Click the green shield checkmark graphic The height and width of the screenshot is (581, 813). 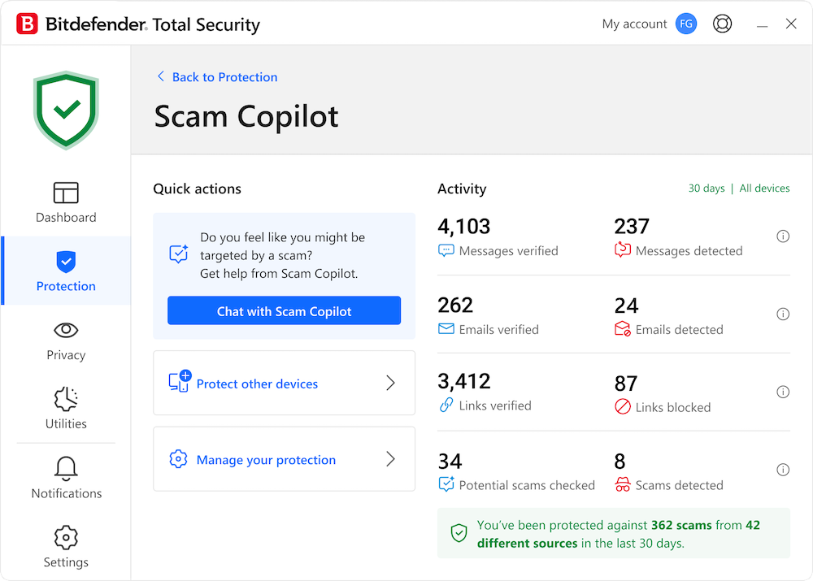pos(66,109)
